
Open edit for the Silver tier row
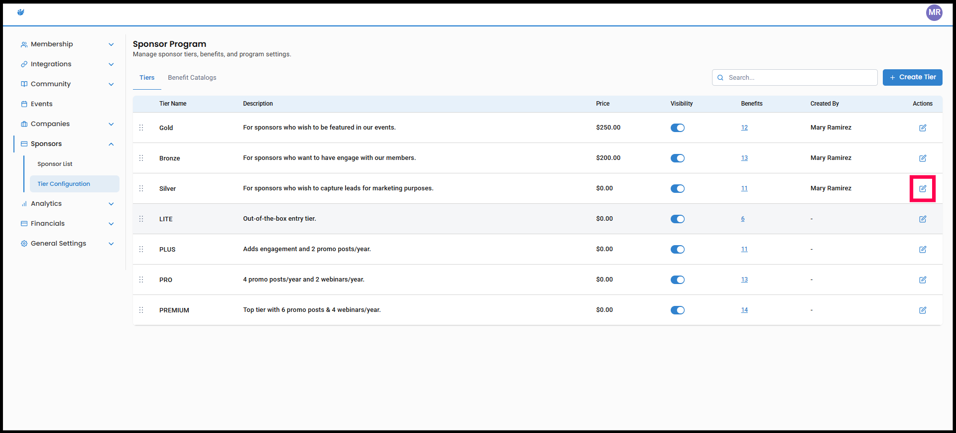922,189
